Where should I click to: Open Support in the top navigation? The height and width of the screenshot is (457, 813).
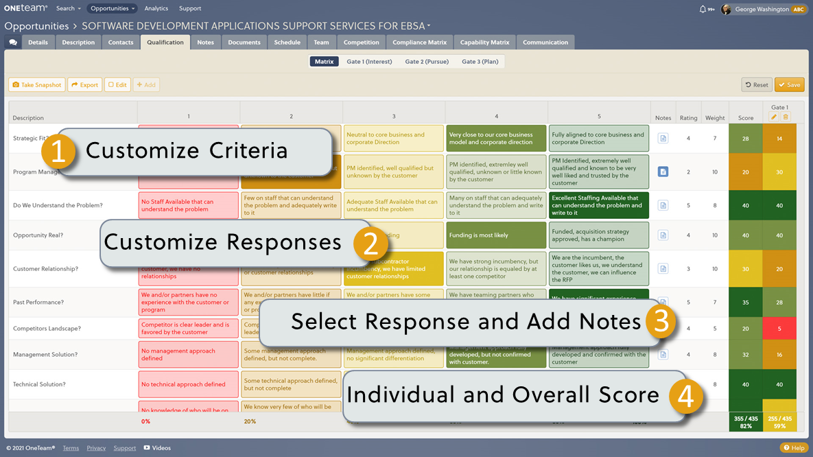(x=190, y=8)
